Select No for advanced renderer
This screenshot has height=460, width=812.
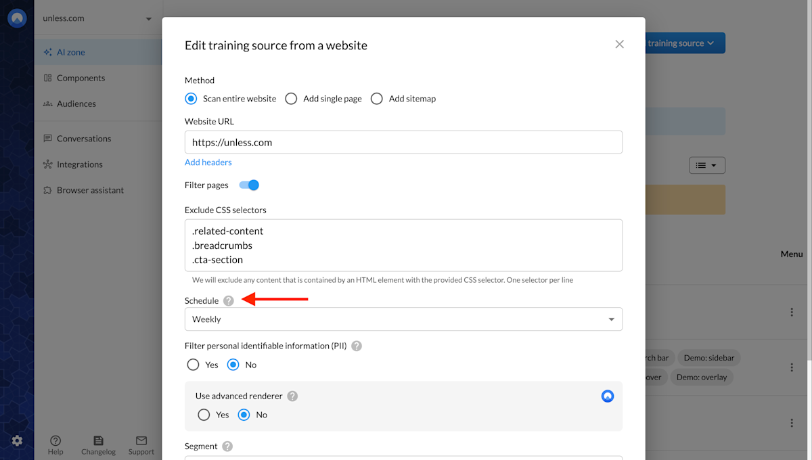(244, 415)
